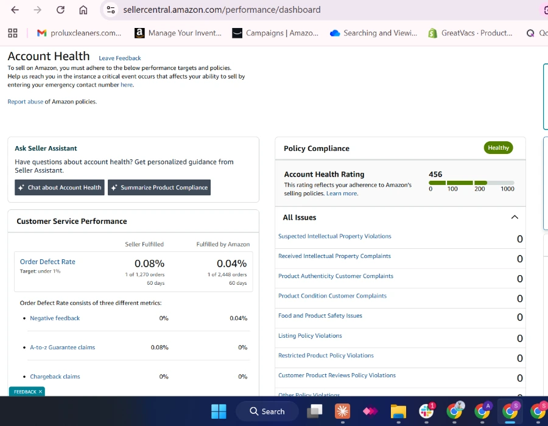Open Restricted Product Policy Violations
548x426 pixels.
pos(326,355)
